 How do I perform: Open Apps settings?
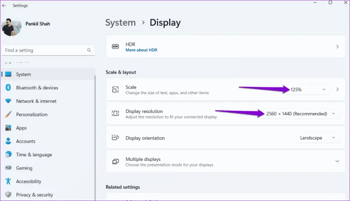(48, 128)
